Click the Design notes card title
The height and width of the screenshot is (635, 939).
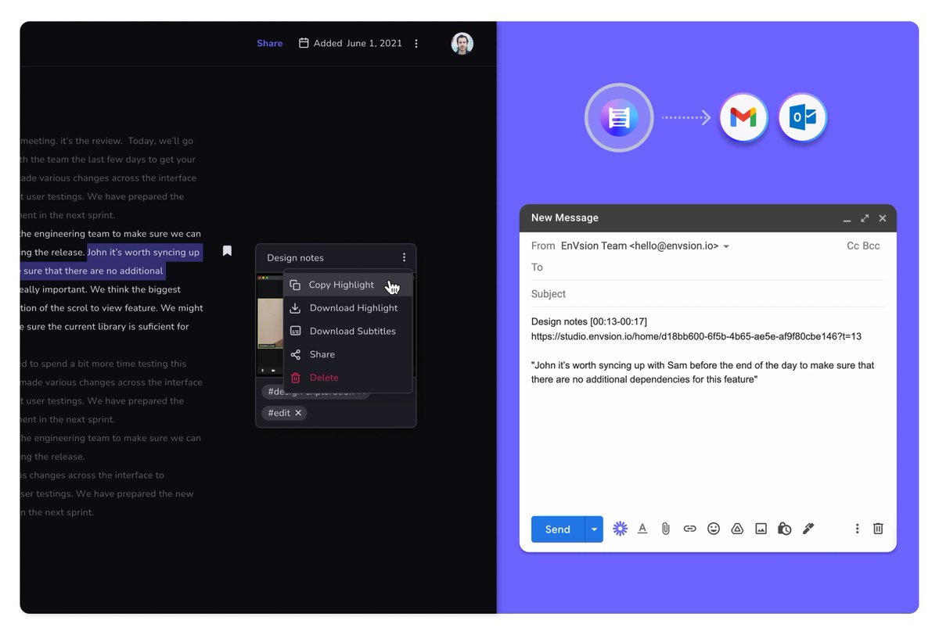click(295, 258)
